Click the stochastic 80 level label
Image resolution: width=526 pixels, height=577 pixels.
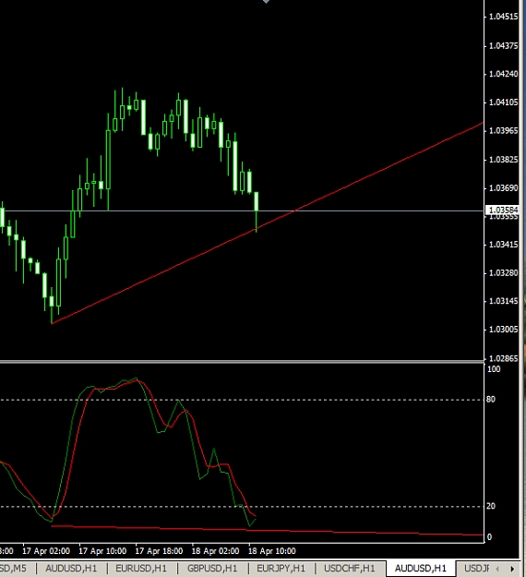[x=491, y=399]
